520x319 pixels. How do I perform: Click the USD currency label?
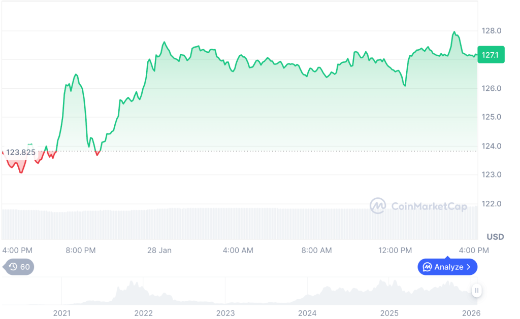[495, 237]
